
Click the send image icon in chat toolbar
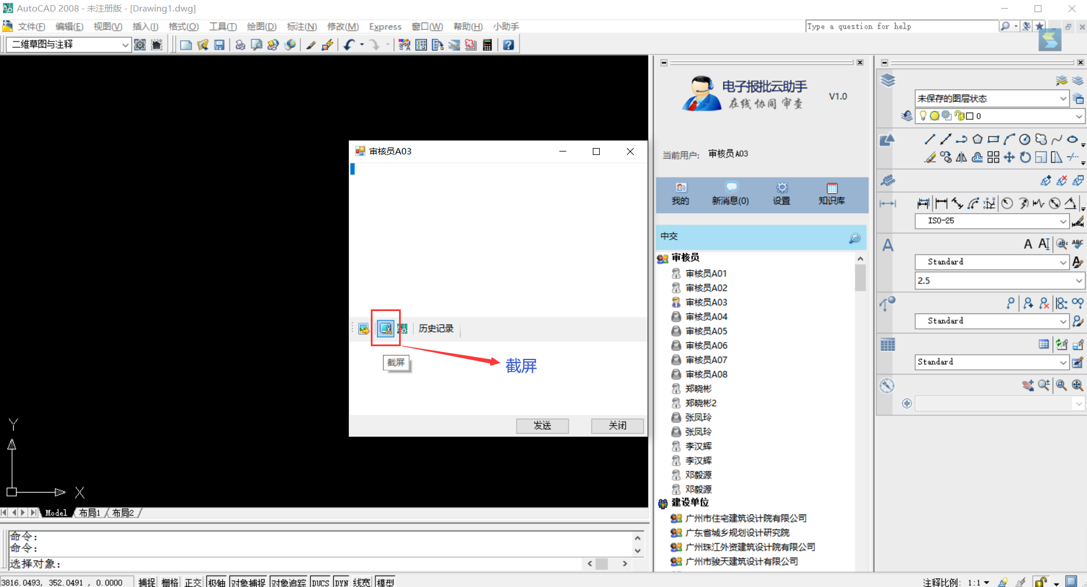pyautogui.click(x=364, y=329)
